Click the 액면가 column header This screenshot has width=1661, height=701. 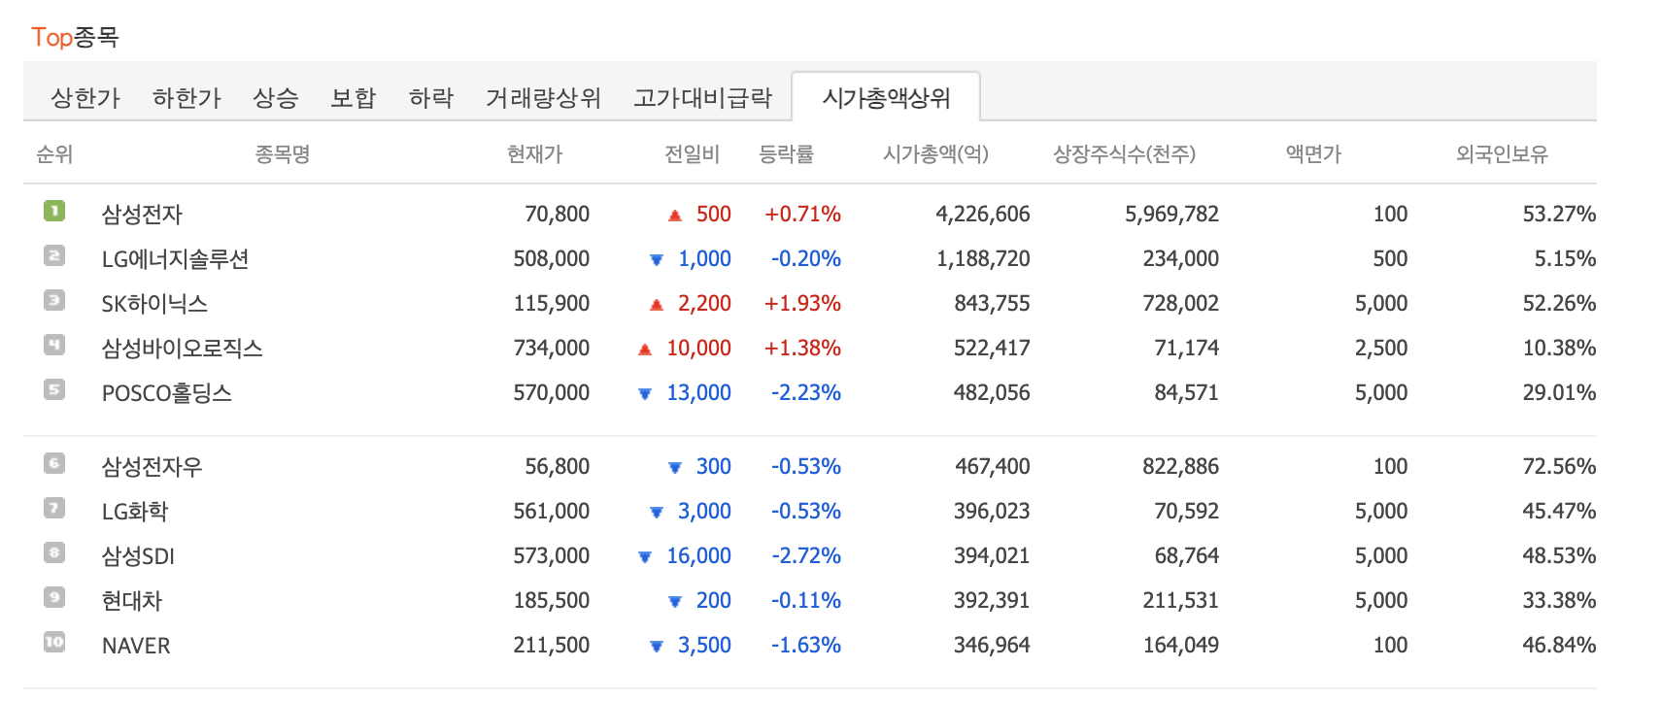coord(1313,154)
